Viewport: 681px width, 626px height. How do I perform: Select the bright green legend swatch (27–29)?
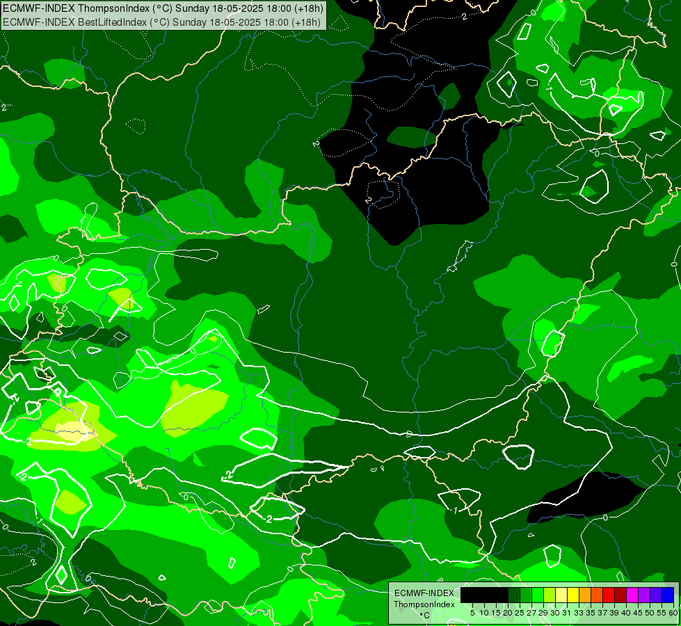[538, 595]
